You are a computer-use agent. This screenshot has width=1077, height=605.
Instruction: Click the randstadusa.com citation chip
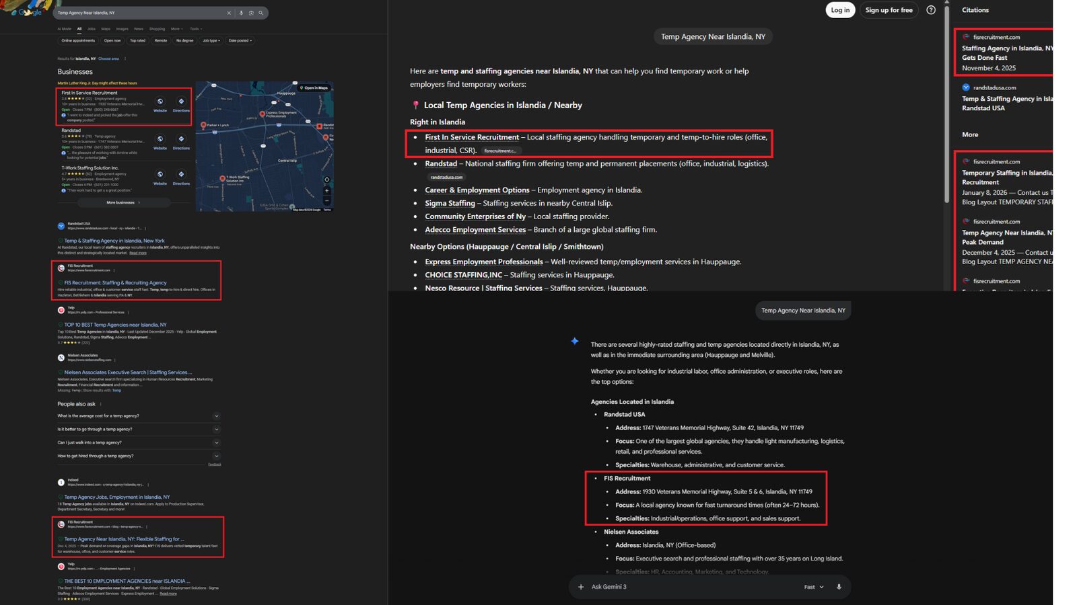[446, 177]
